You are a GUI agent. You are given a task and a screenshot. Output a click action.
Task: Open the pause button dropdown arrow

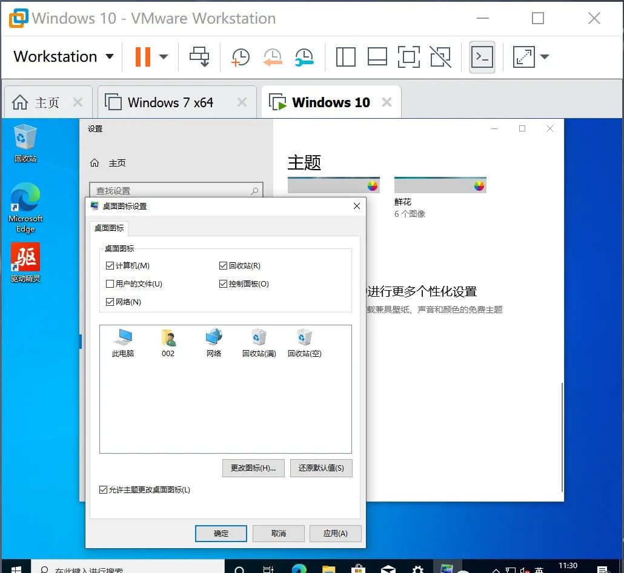point(162,56)
